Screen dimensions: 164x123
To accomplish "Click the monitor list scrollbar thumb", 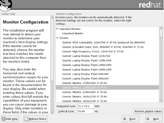I will tap(161, 33).
